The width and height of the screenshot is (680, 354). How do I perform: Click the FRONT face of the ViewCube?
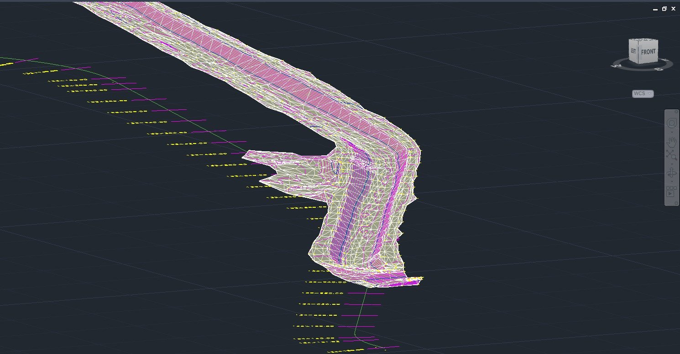[x=648, y=52]
